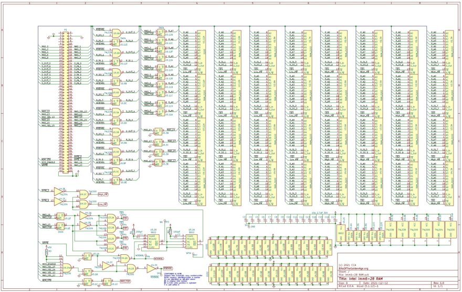Viewport: 462px width, 292px height.
Task: Click the High_RW output net label
Action: [x=103, y=193]
